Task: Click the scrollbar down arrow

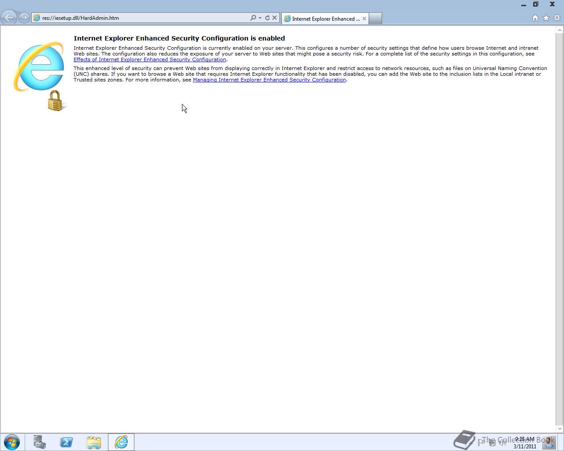Action: point(560,429)
